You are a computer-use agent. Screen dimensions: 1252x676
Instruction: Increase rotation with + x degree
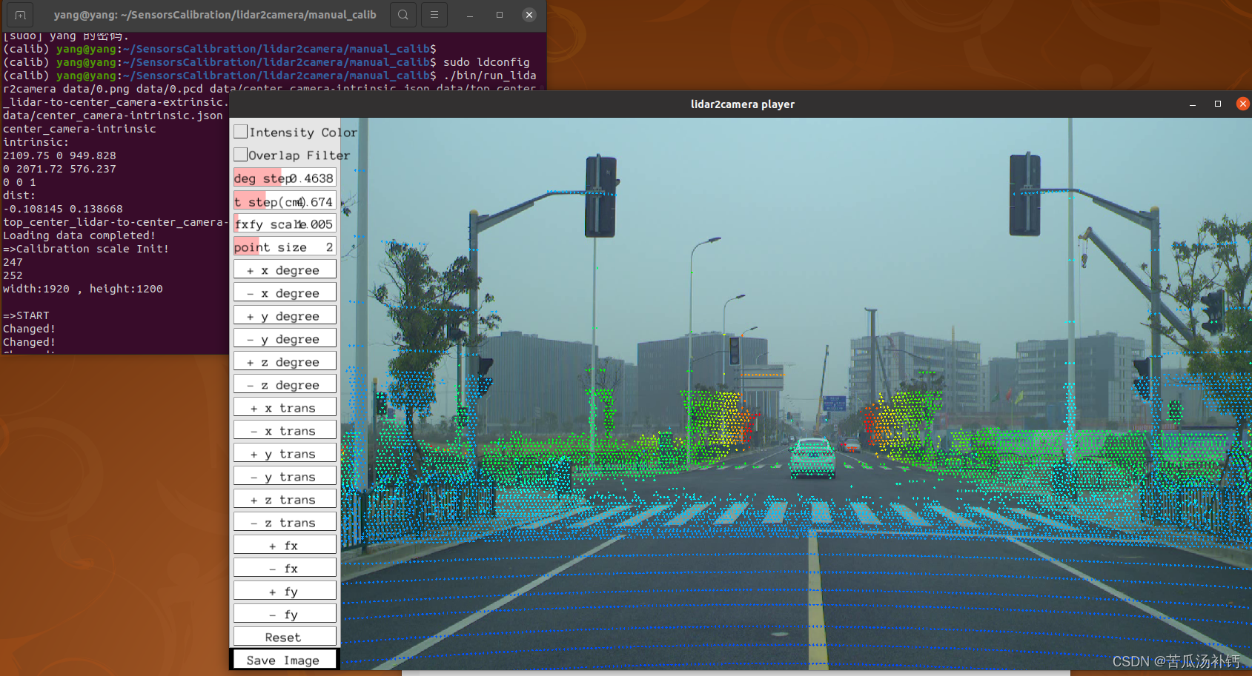coord(285,270)
